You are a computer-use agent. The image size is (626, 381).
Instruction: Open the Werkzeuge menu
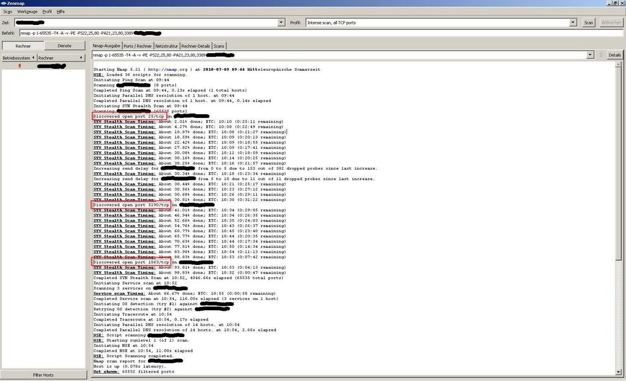click(x=27, y=12)
